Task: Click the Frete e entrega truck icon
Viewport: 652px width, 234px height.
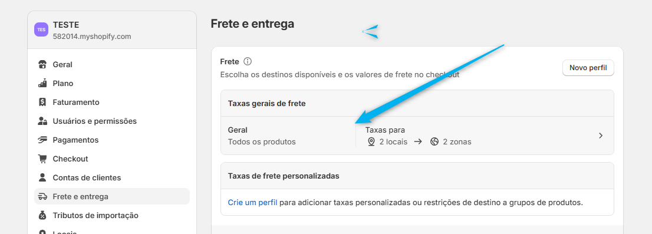Action: [42, 197]
